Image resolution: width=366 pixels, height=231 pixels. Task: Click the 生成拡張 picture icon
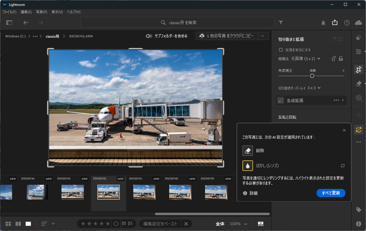pos(281,100)
